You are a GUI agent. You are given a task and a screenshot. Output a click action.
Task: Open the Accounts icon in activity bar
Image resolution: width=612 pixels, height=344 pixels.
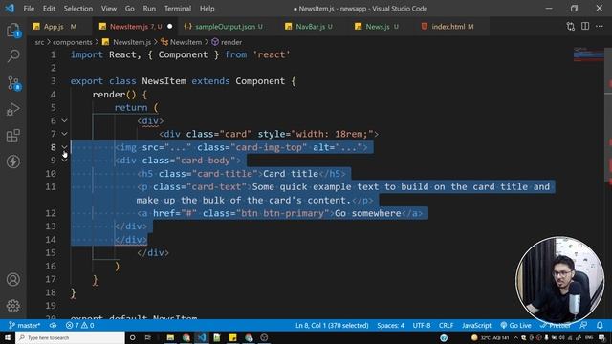13,279
